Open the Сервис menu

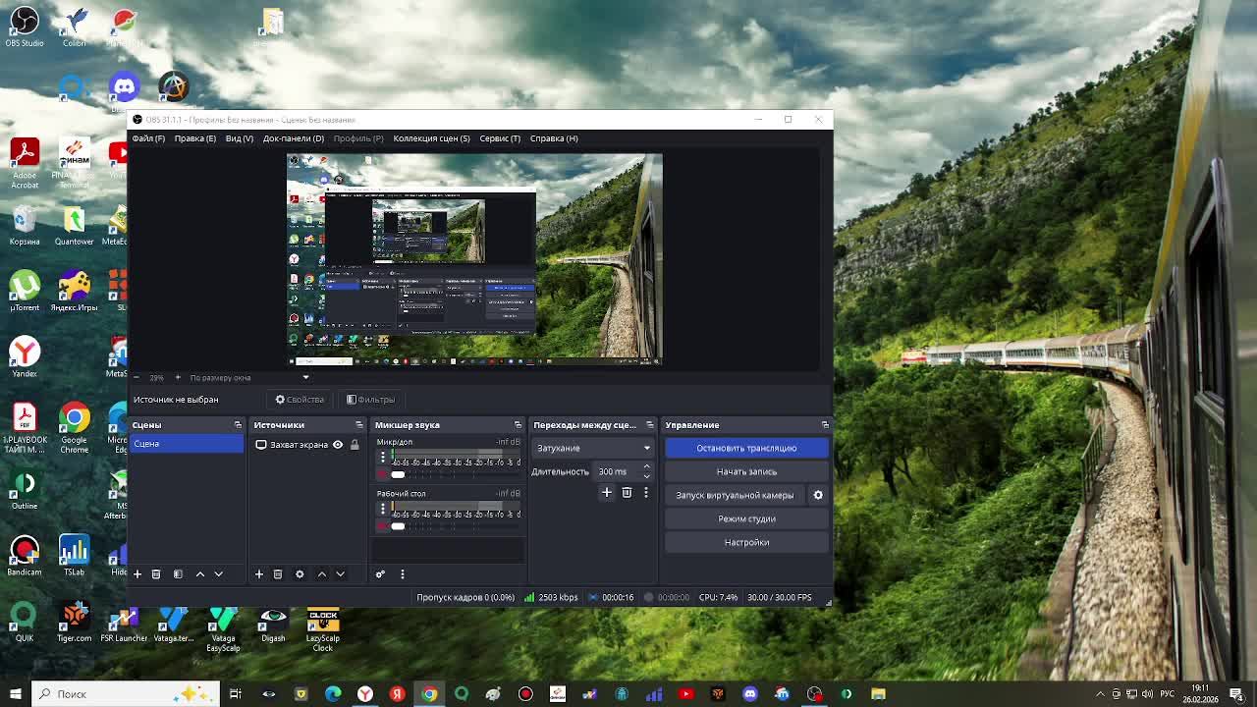[500, 138]
